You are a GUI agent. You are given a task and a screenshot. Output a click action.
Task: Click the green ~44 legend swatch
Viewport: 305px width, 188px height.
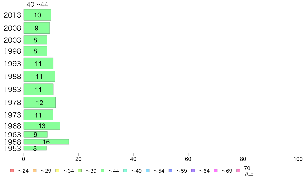[x=102, y=171]
